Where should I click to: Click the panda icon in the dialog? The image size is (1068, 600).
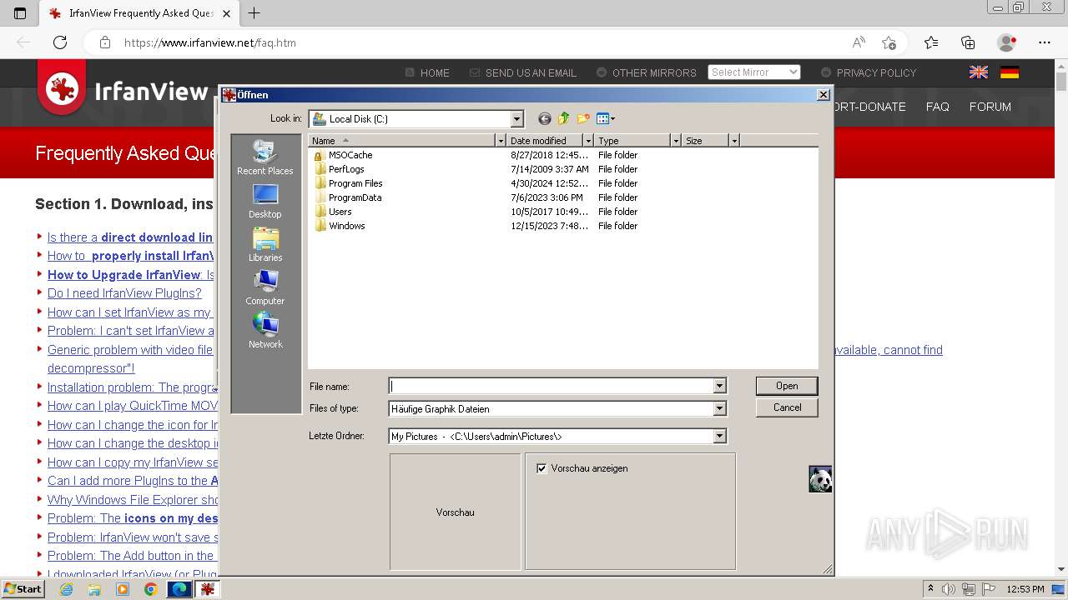pos(820,479)
